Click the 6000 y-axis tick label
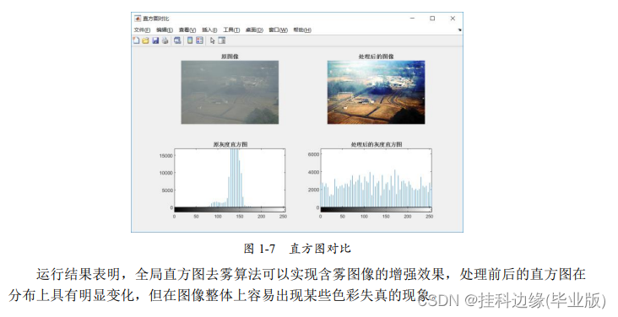 pos(313,154)
